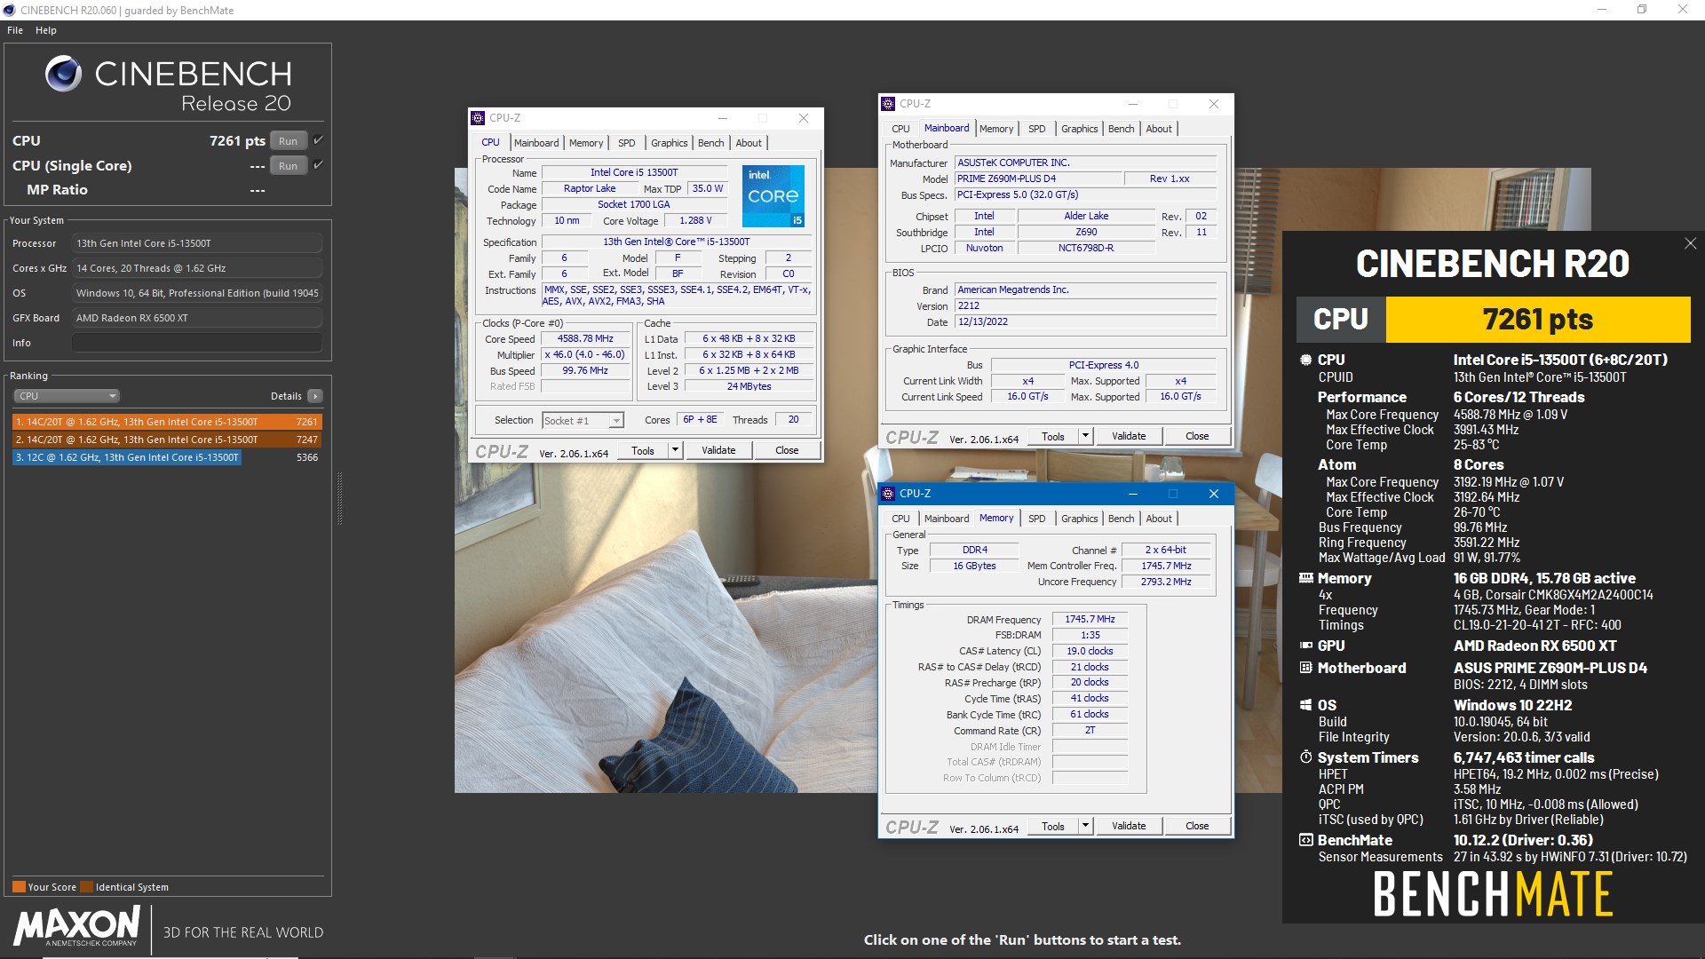Click the GPU icon in BenchMate panel
This screenshot has height=959, width=1705.
tap(1305, 646)
